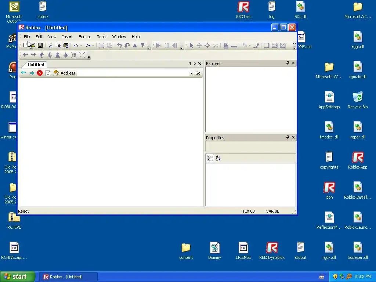The height and width of the screenshot is (282, 376).
Task: Select the arrow pointer tool
Action: coord(191,46)
